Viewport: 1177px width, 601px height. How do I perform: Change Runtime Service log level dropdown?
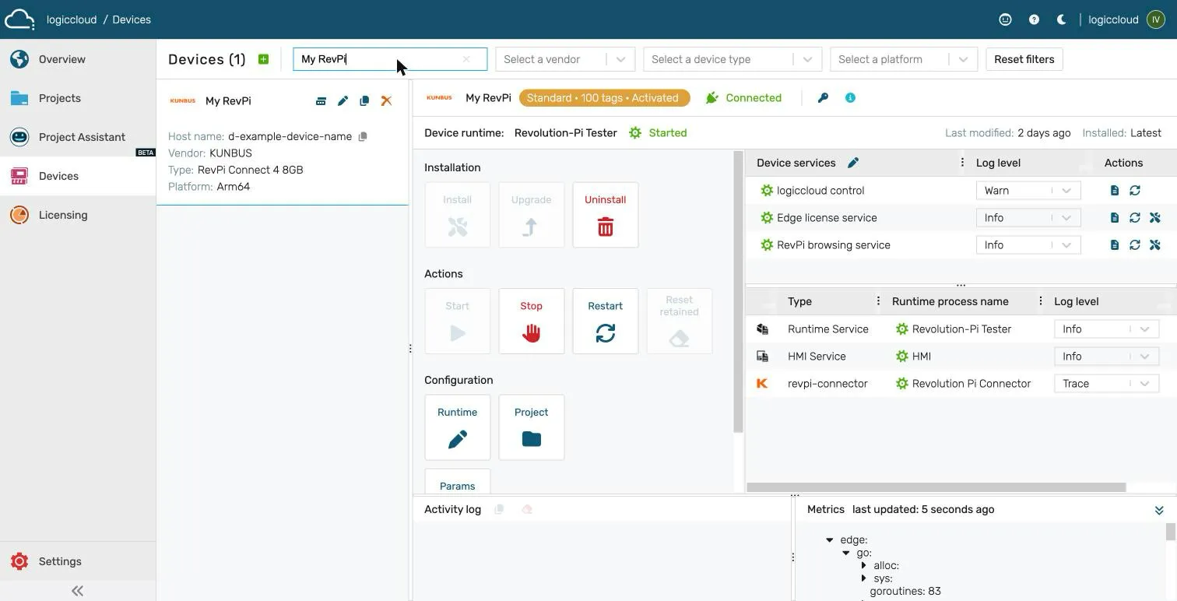coord(1106,329)
